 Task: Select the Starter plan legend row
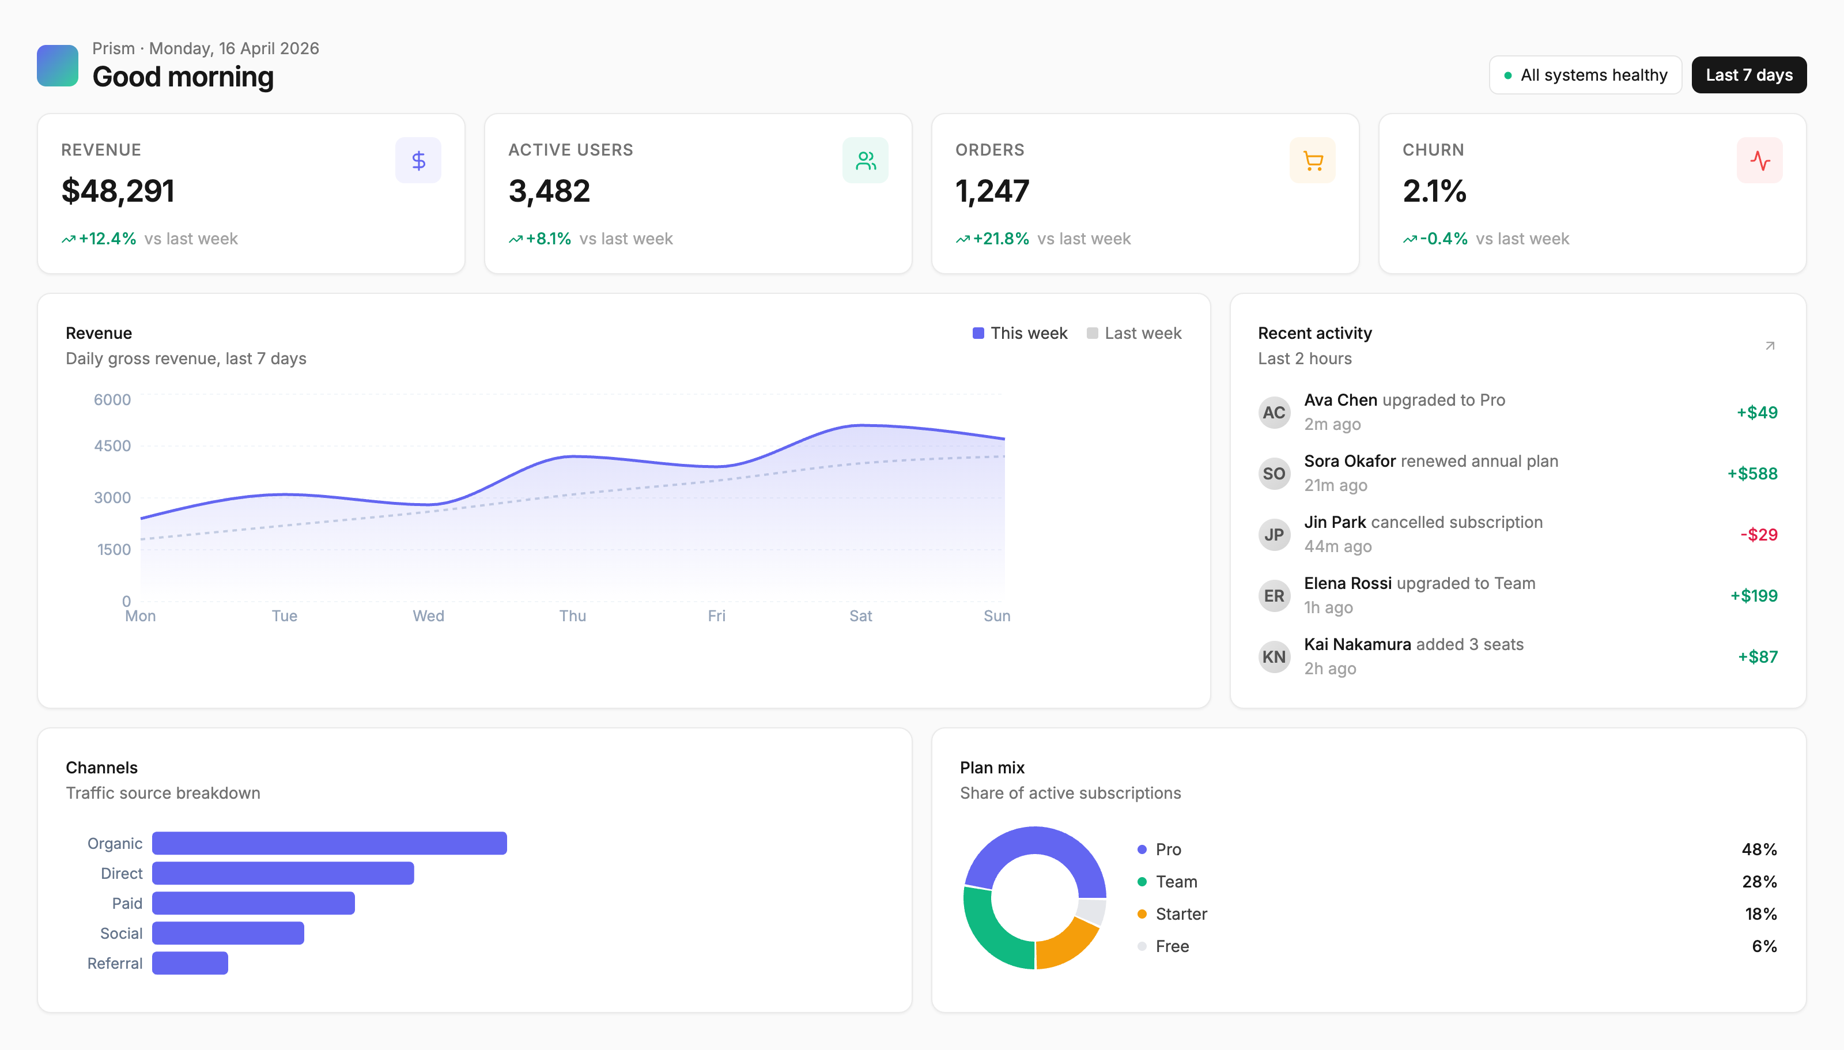[x=1456, y=915]
